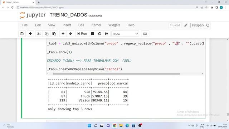Paste cells below icon
This screenshot has height=129, width=229.
pyautogui.click(x=54, y=34)
